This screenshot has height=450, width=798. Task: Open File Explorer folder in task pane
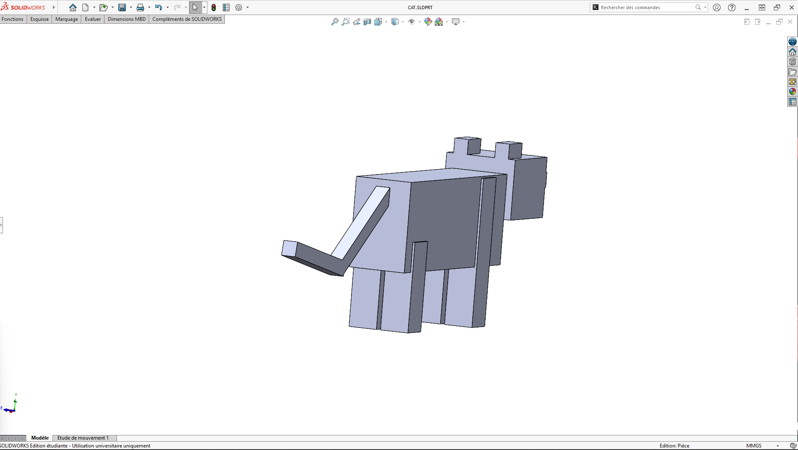tap(793, 72)
